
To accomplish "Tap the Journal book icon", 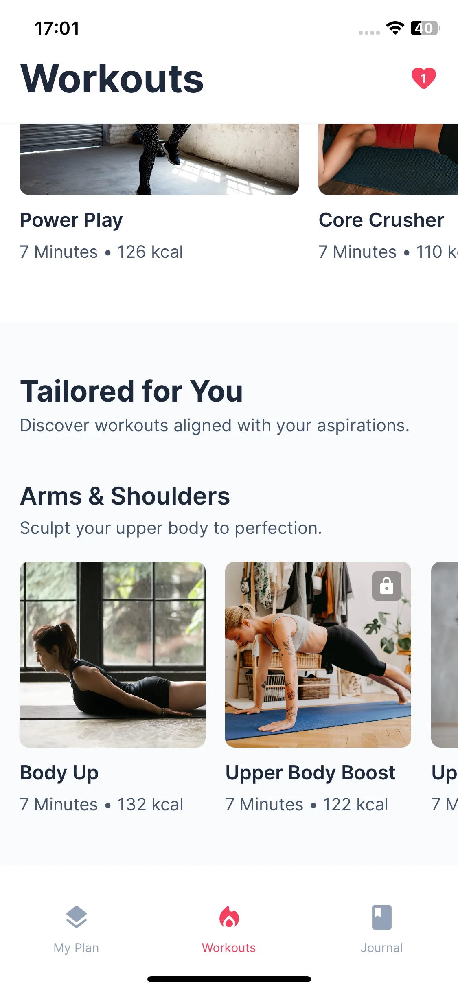I will point(382,917).
